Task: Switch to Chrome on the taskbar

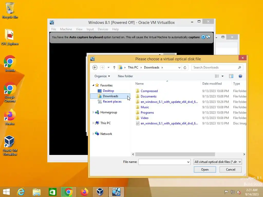Action: point(68,192)
